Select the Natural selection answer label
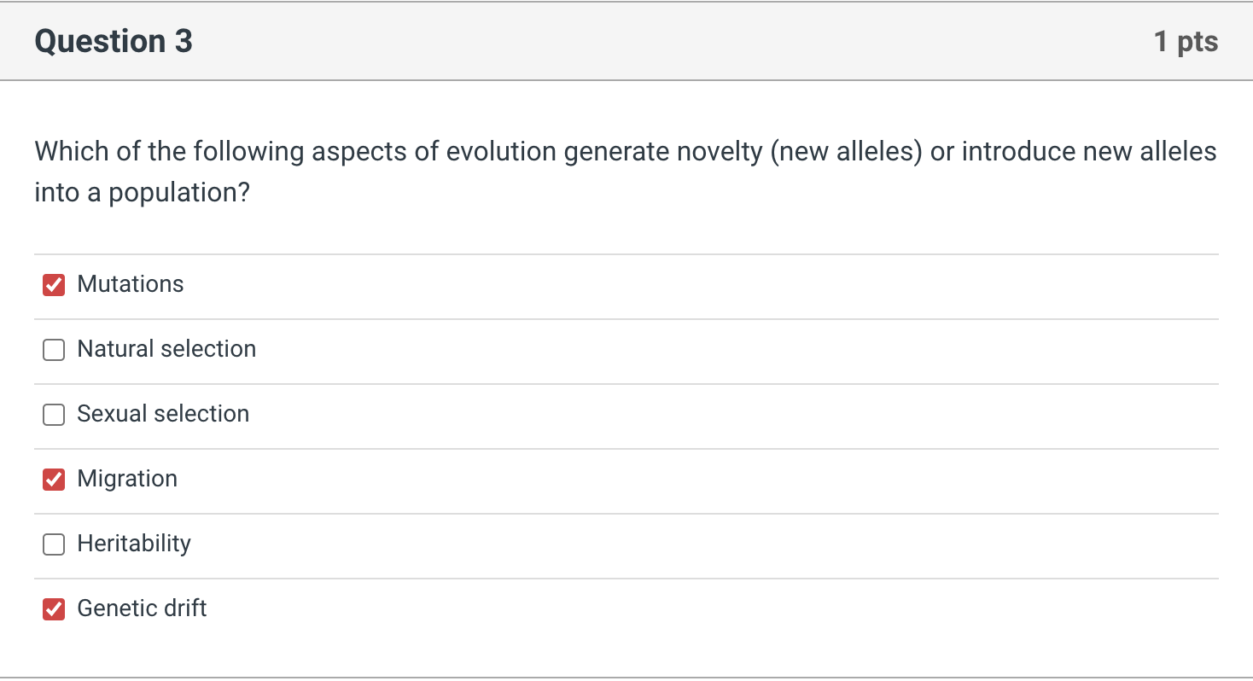Screen dimensions: 1253x681 pos(166,349)
